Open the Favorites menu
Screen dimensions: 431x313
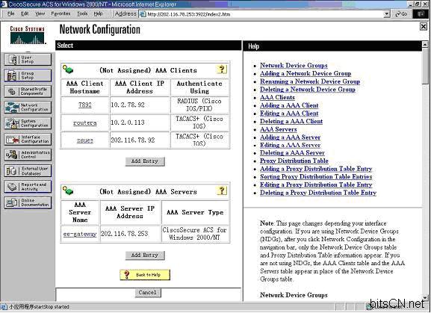tap(61, 13)
